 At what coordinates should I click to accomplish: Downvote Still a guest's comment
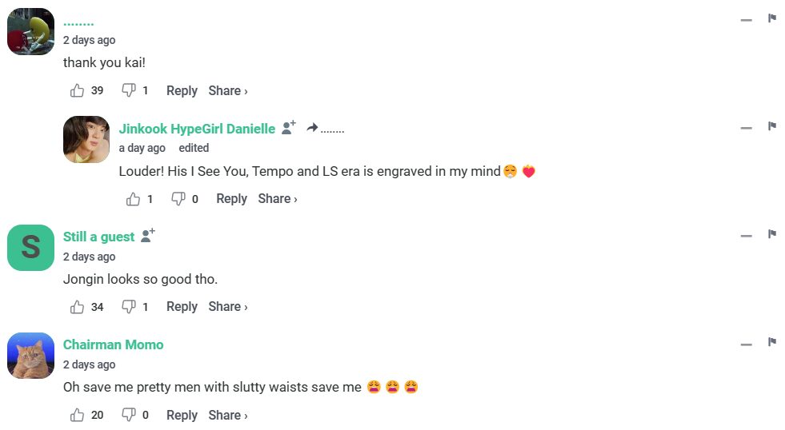click(x=128, y=307)
